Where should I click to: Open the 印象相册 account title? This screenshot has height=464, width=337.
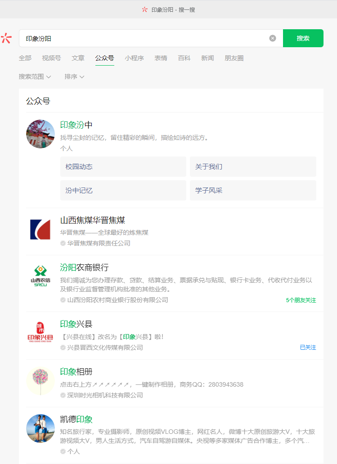tap(76, 372)
